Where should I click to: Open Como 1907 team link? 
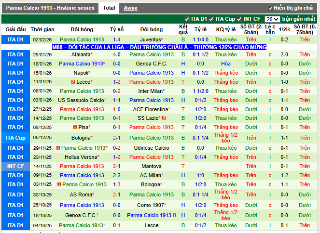coord(151,205)
